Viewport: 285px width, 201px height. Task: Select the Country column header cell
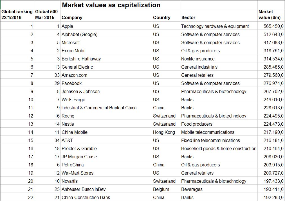166,15
